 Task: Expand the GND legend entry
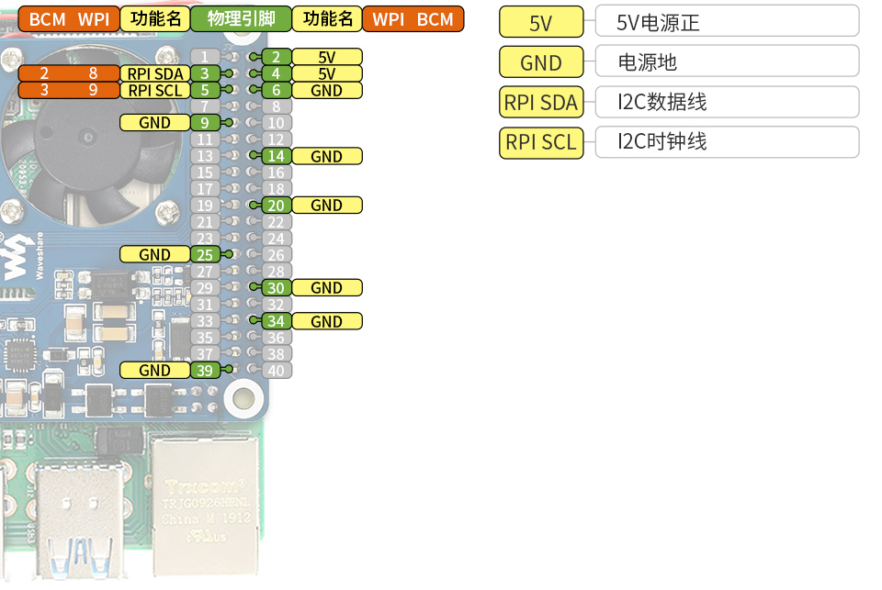coord(541,62)
